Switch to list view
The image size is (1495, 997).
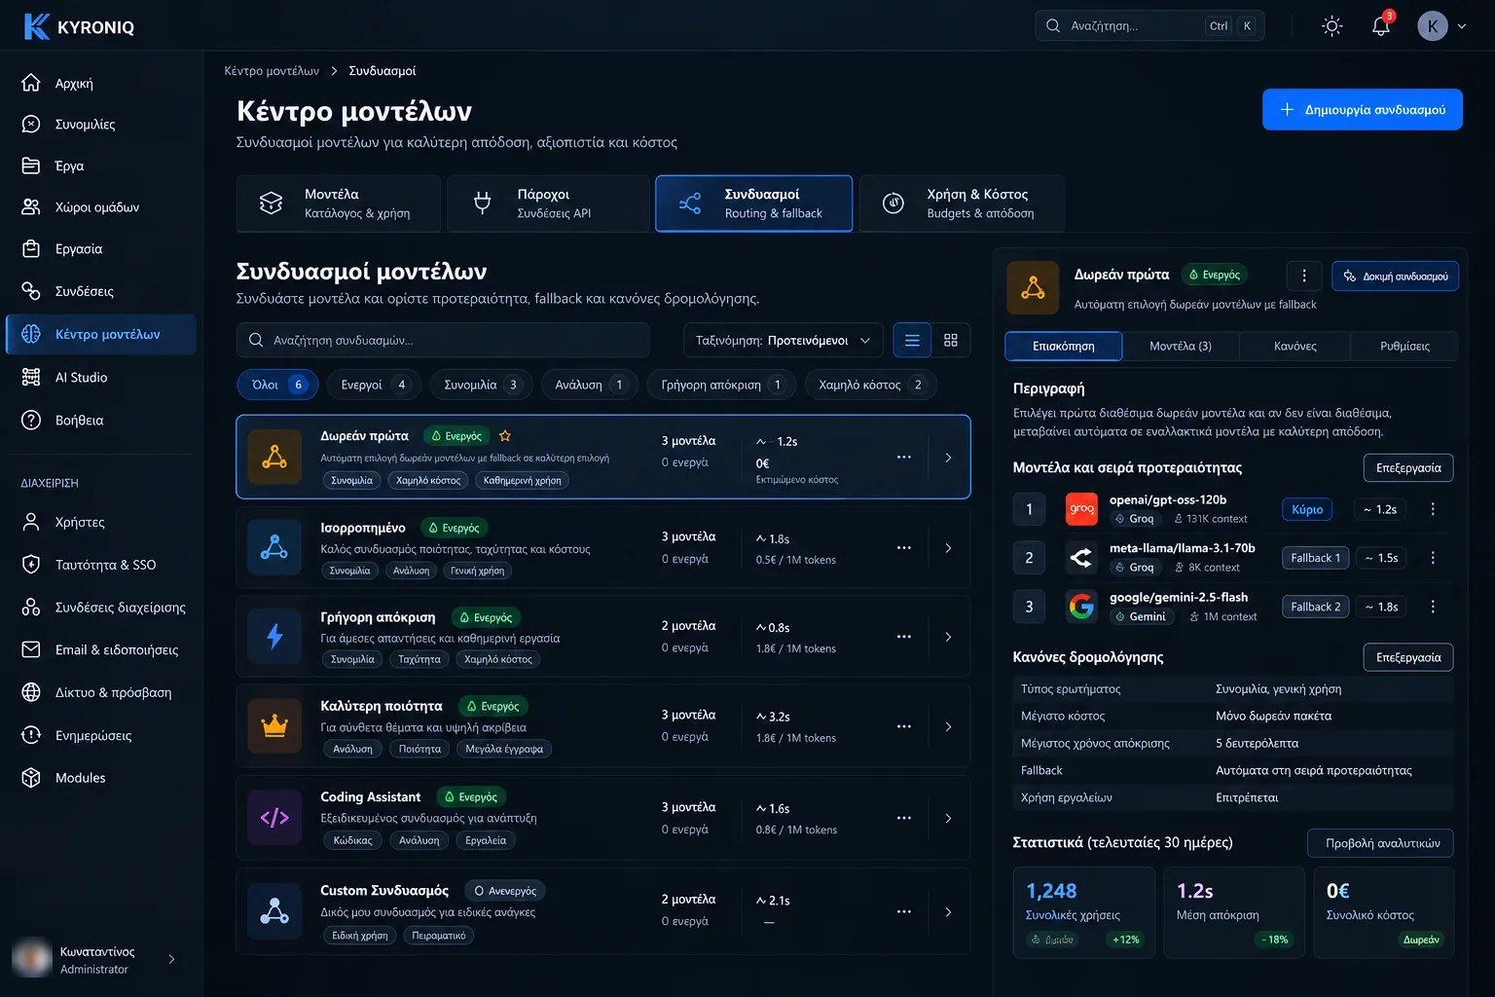[912, 341]
